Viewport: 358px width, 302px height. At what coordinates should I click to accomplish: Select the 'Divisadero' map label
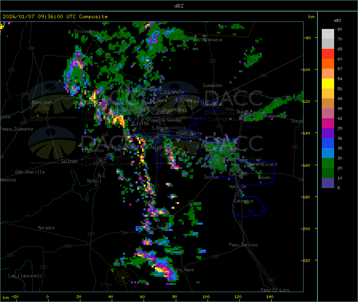[86, 31]
